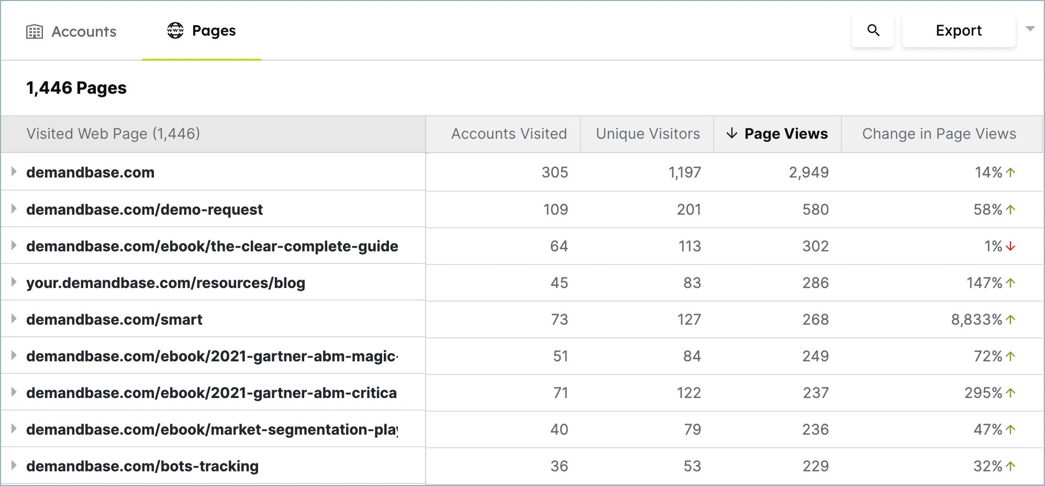Click the up arrow next to 58%
This screenshot has height=486, width=1045.
coord(1010,209)
